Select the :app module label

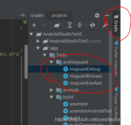point(54,48)
